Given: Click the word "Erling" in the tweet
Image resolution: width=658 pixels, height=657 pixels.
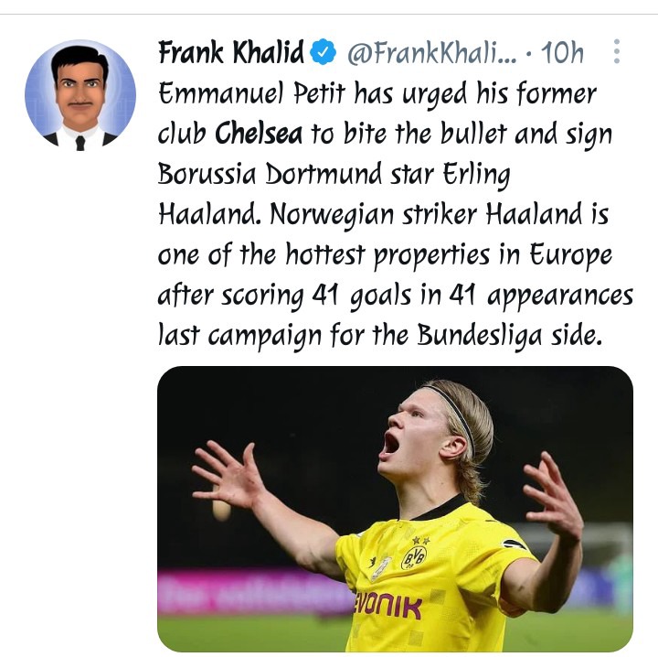Looking at the screenshot, I should pyautogui.click(x=477, y=174).
